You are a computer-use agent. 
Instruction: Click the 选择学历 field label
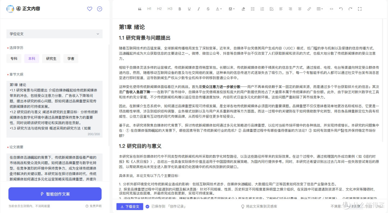tap(16, 48)
